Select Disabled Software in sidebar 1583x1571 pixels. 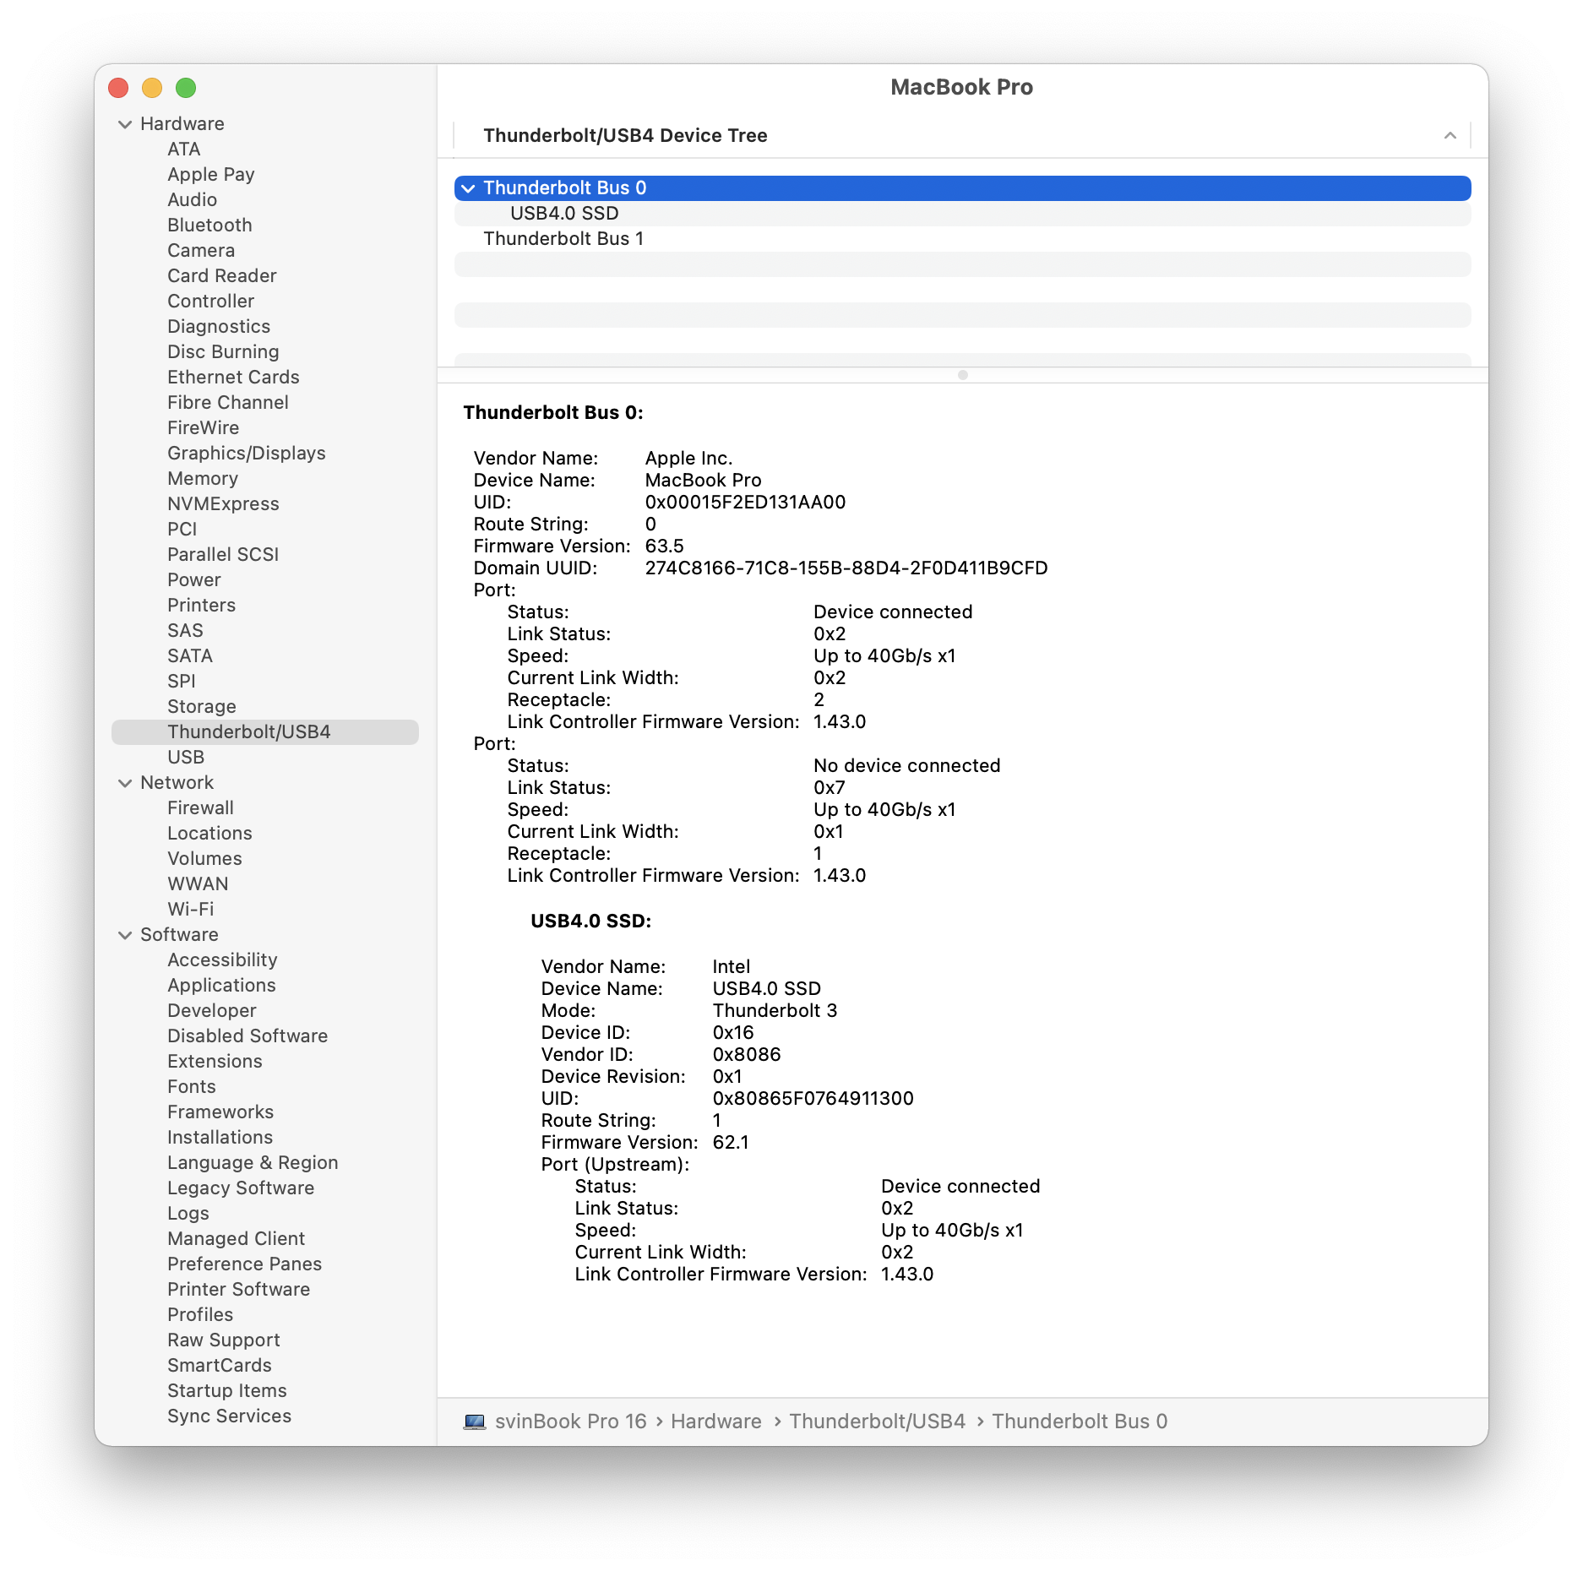248,1036
